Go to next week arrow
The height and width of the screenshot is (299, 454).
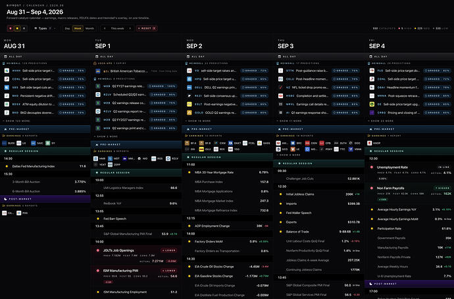[130, 28]
